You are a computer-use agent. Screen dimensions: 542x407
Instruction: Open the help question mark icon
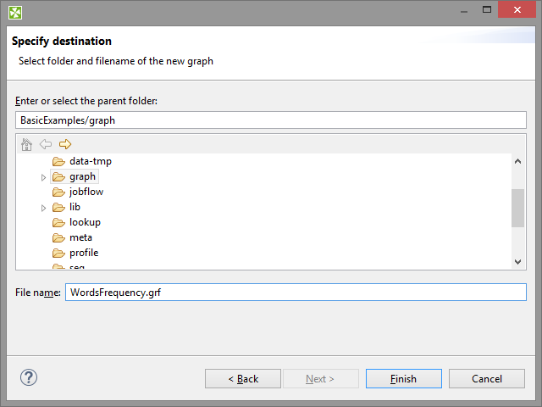pos(29,378)
